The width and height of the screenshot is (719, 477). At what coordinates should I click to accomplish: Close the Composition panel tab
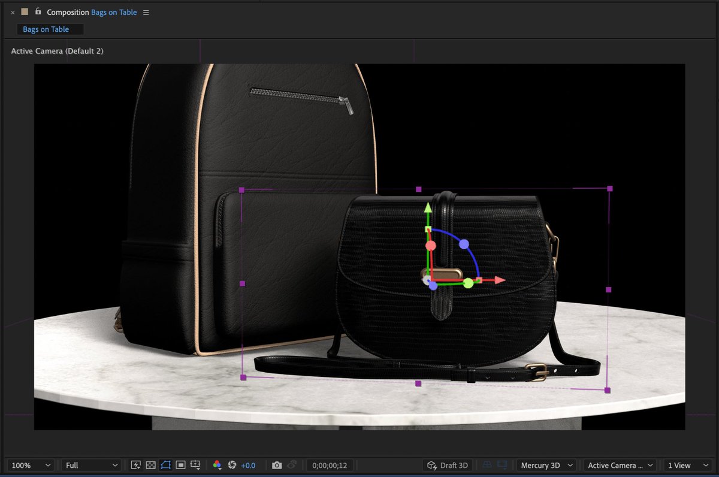tap(13, 13)
